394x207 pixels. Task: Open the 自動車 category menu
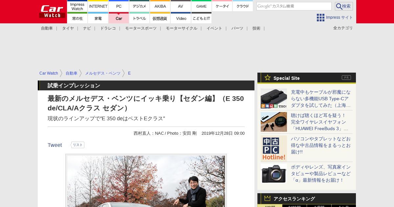[x=47, y=28]
